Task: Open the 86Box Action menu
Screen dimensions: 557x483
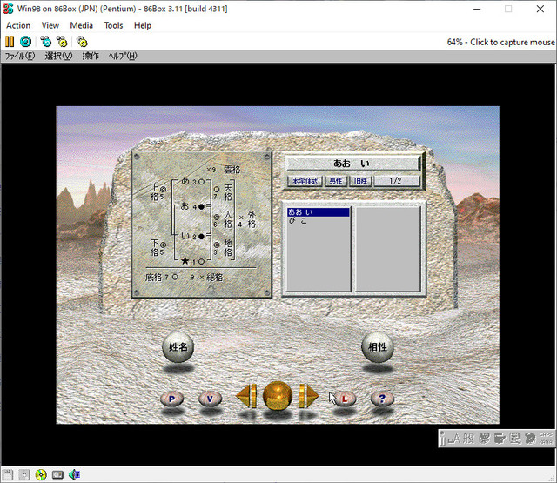Action: click(x=18, y=25)
